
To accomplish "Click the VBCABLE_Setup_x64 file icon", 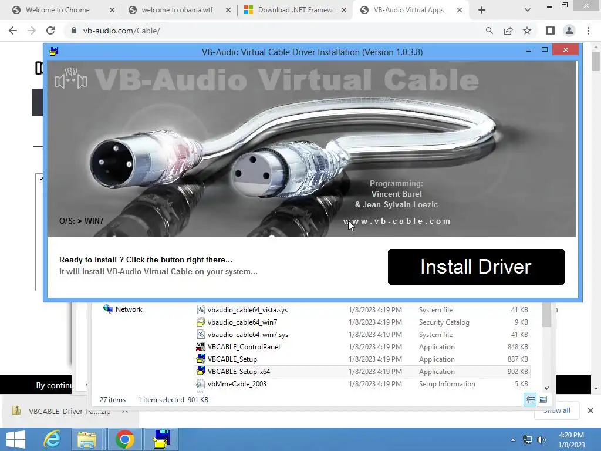I will (x=201, y=371).
